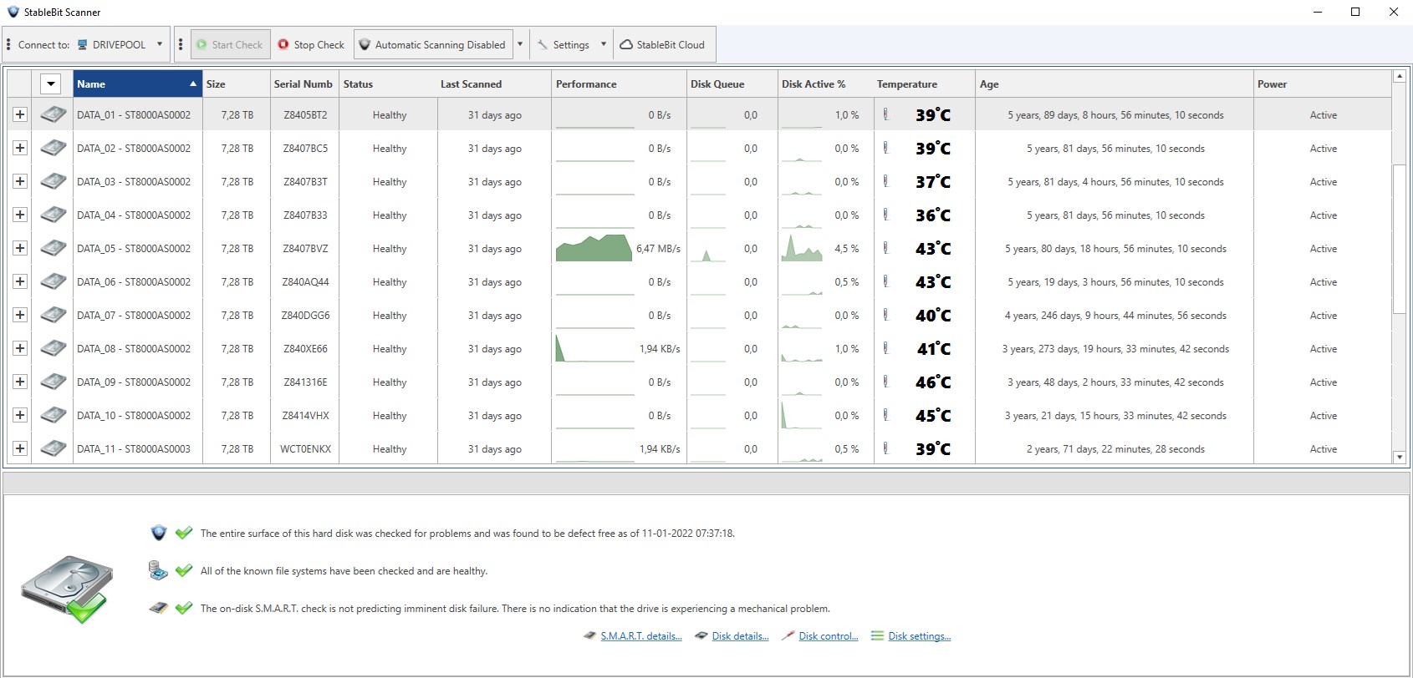Image resolution: width=1413 pixels, height=678 pixels.
Task: Click the disk list vertical scrollbar thumb
Action: pyautogui.click(x=1399, y=239)
